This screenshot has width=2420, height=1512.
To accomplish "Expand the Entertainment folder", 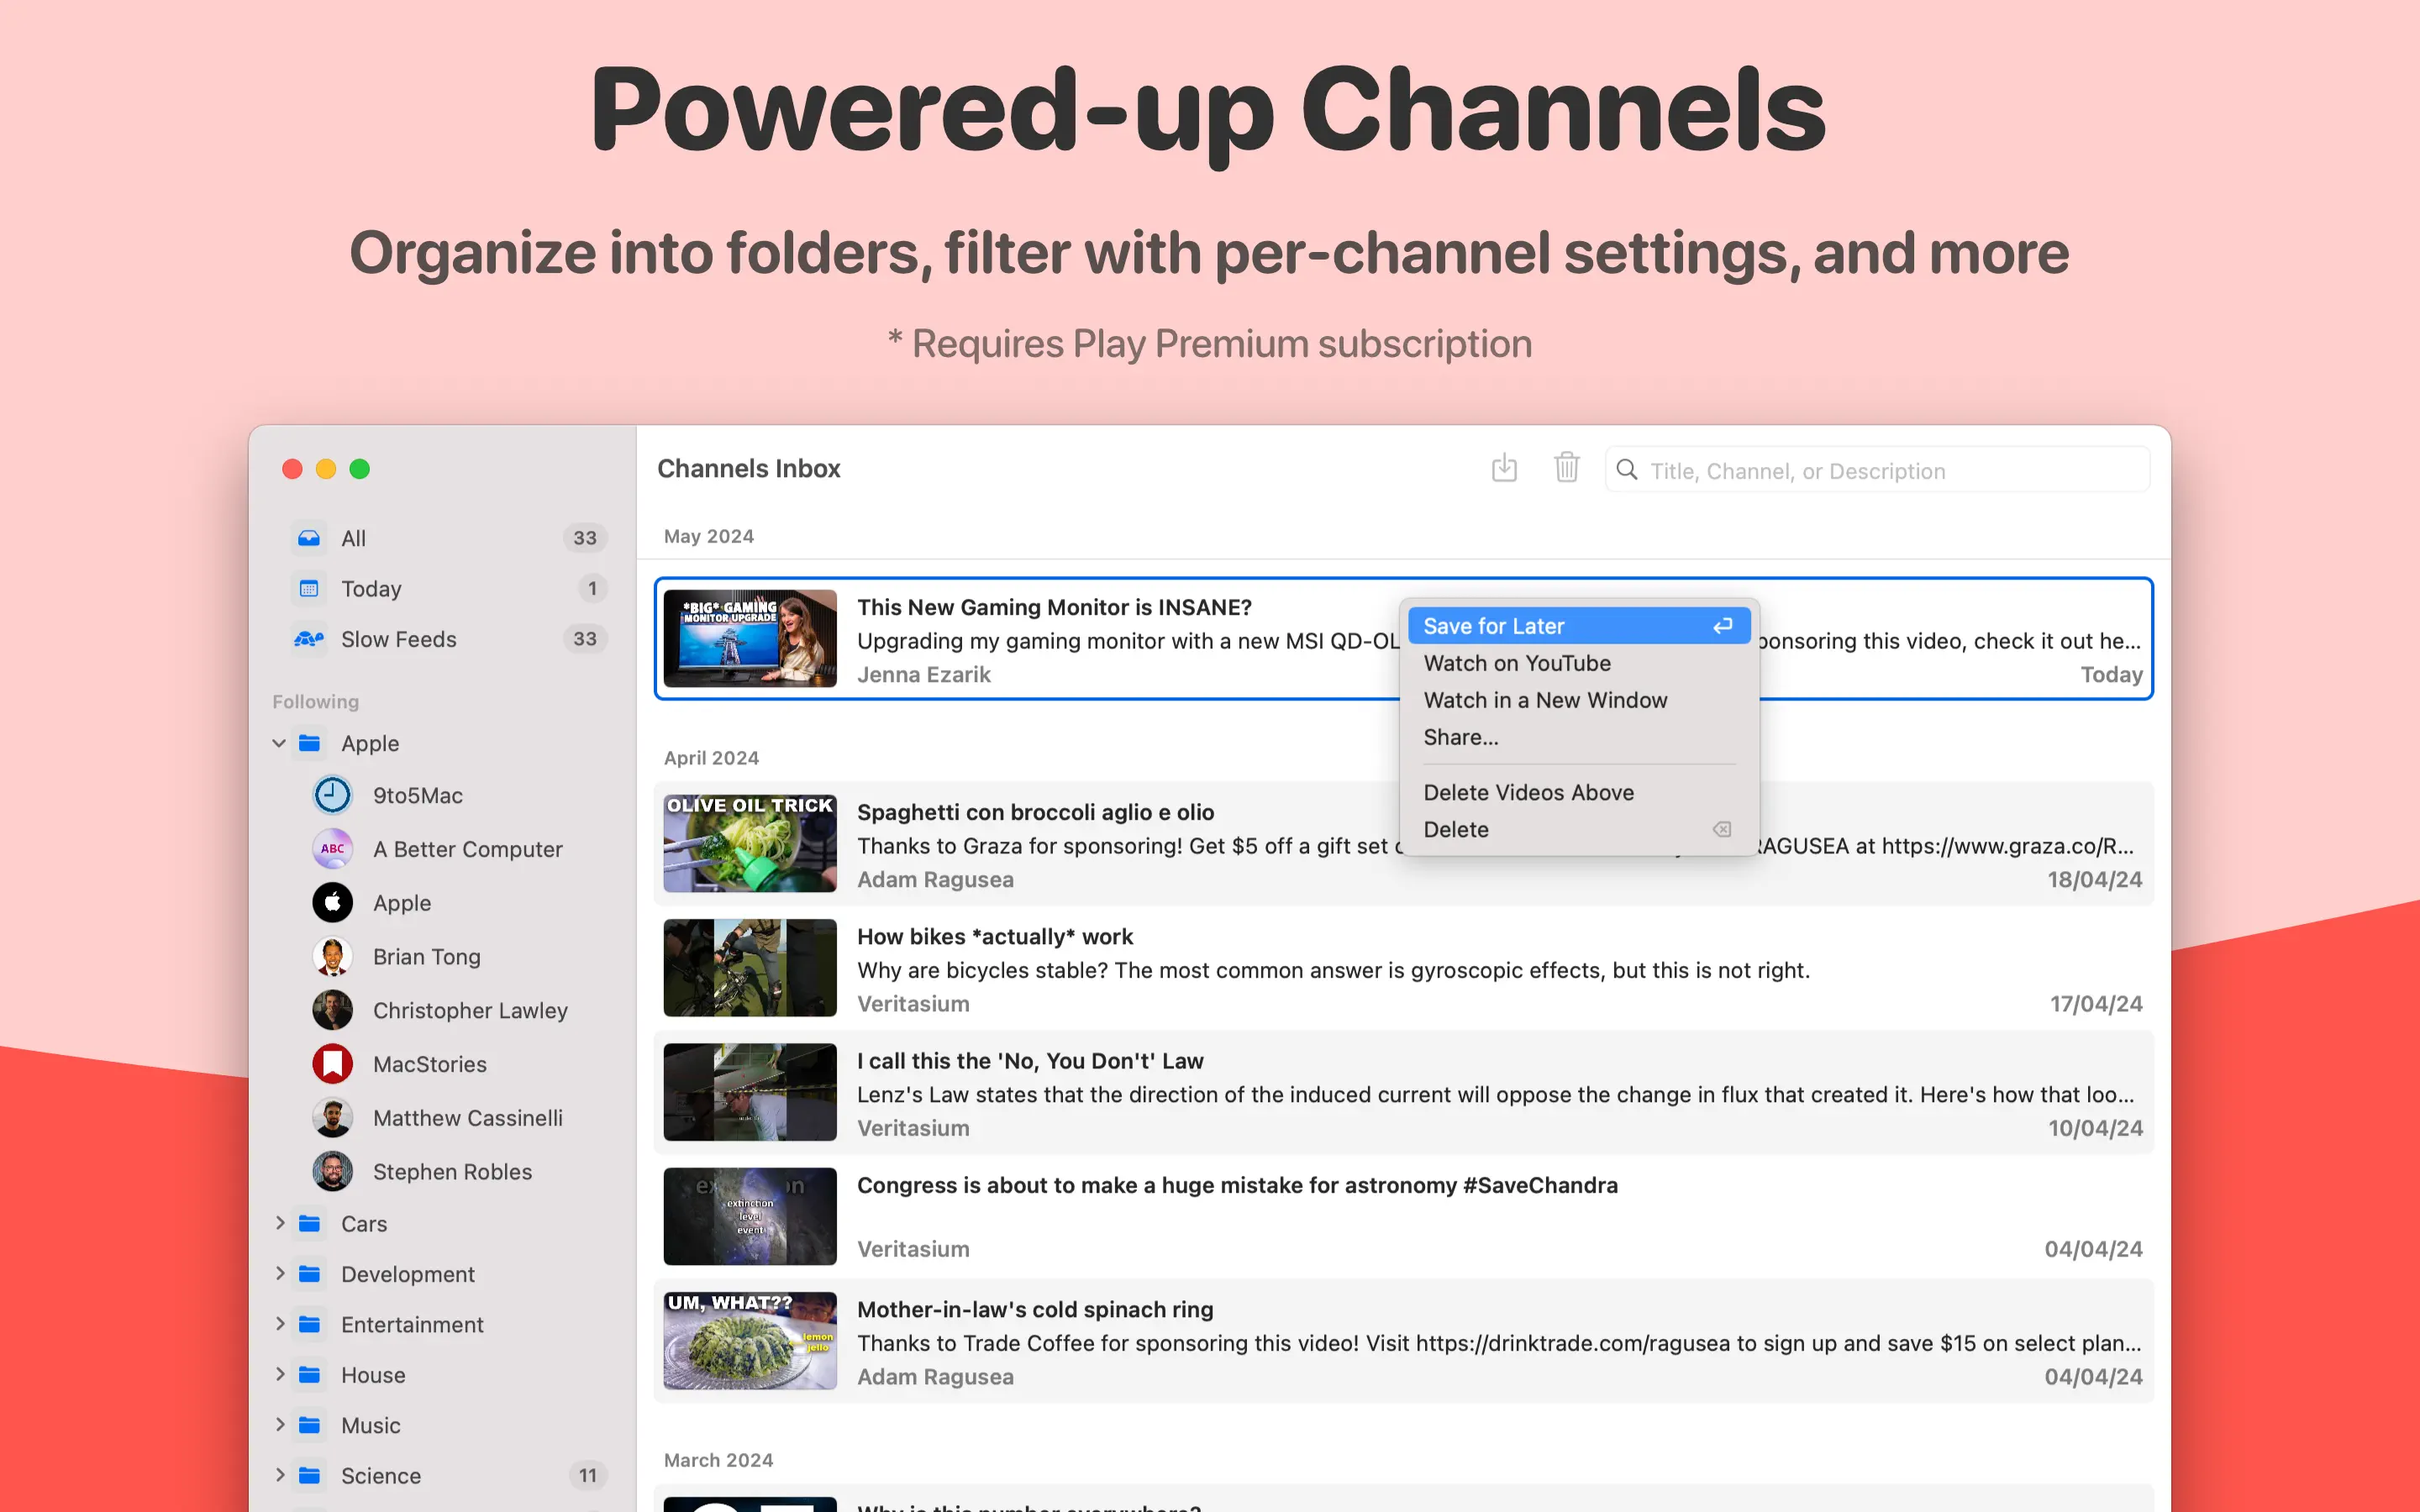I will pyautogui.click(x=279, y=1324).
